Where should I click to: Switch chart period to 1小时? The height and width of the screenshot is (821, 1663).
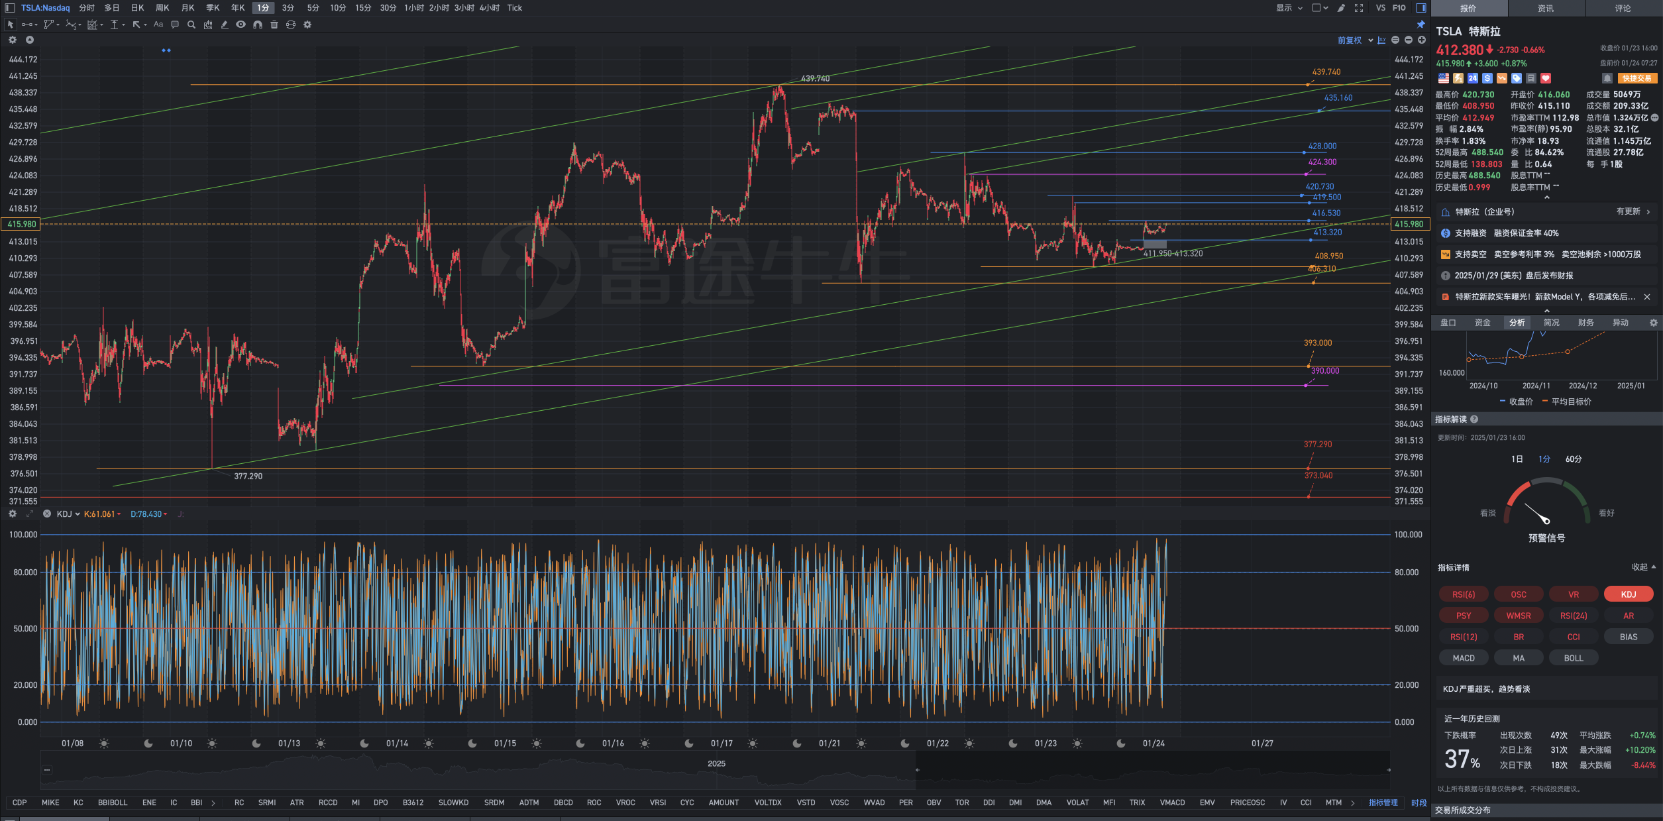coord(414,8)
